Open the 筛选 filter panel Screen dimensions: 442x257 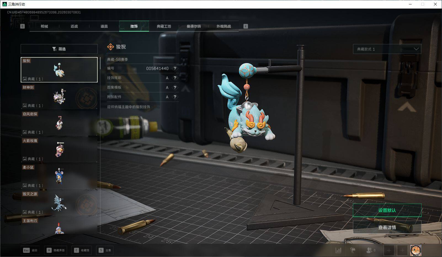point(59,49)
